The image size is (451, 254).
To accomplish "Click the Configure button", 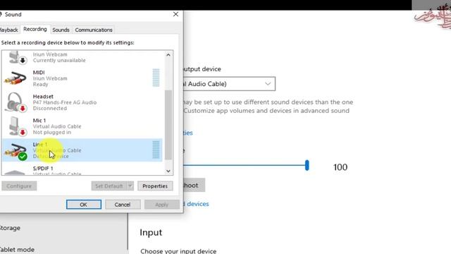I will point(19,186).
